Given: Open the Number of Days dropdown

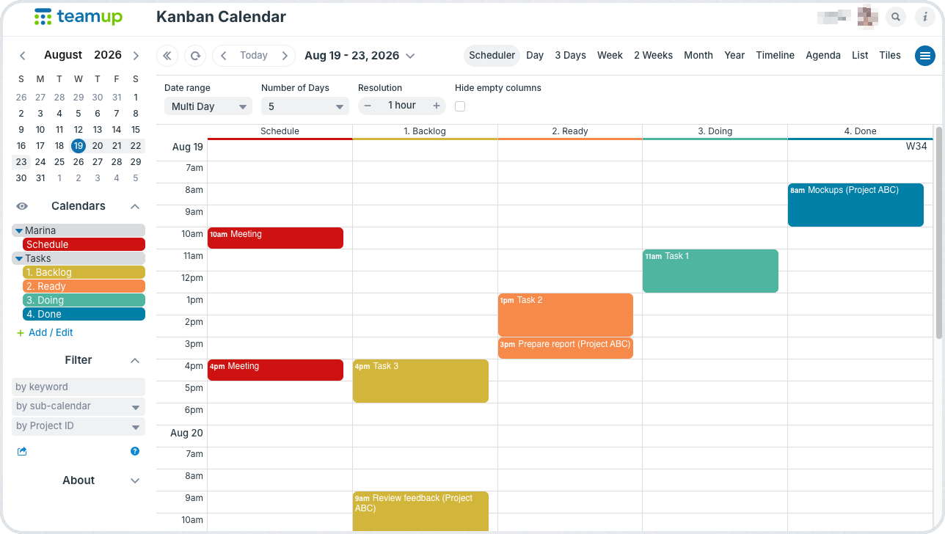Looking at the screenshot, I should [305, 106].
